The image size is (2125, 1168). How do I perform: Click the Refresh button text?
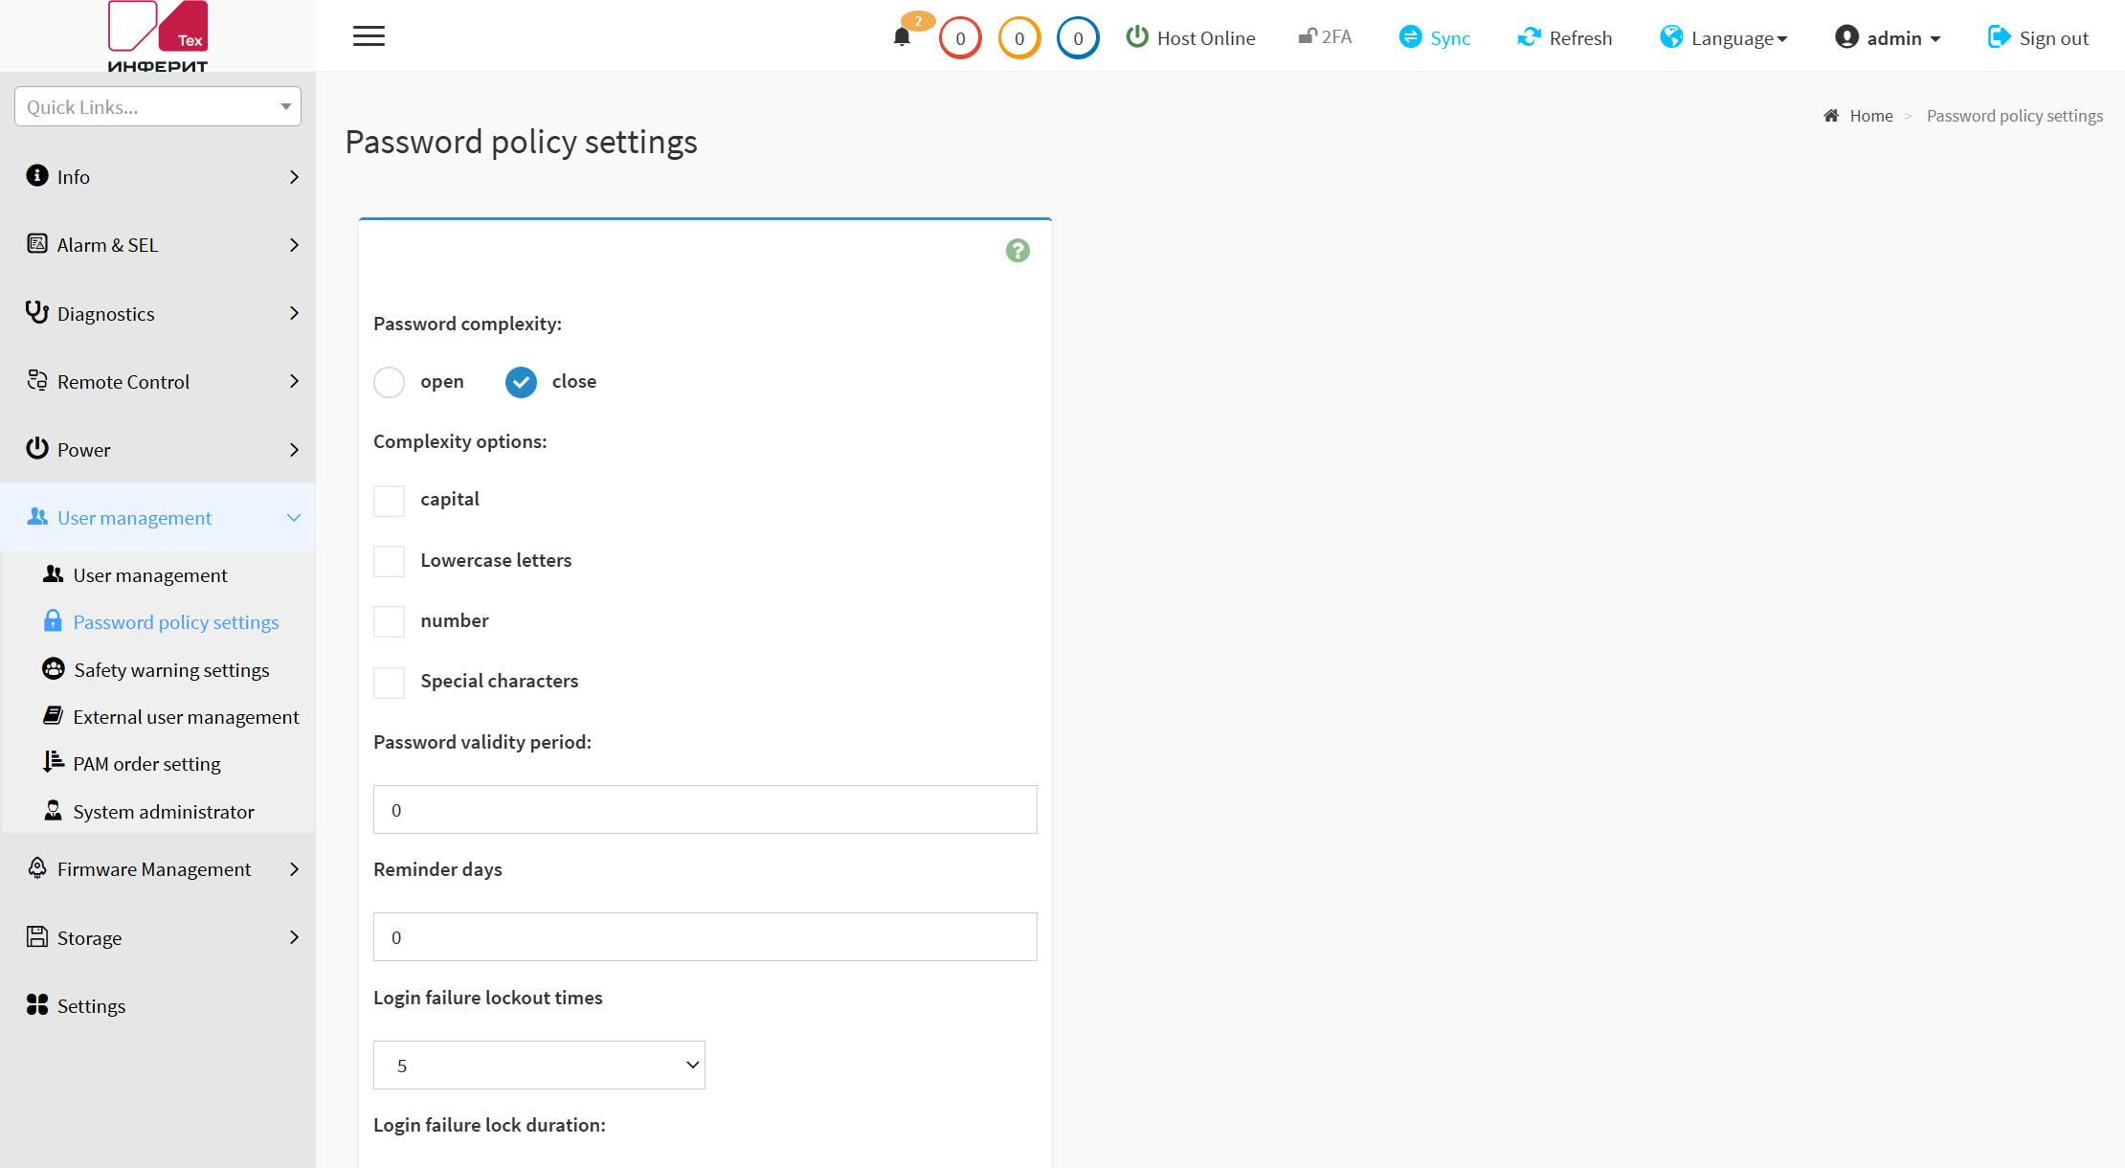click(x=1580, y=38)
